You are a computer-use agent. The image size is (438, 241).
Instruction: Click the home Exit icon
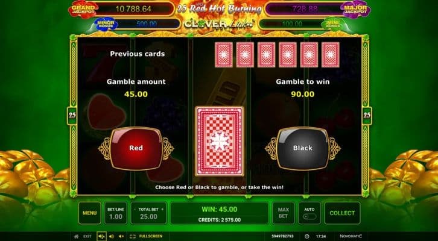tap(76, 236)
